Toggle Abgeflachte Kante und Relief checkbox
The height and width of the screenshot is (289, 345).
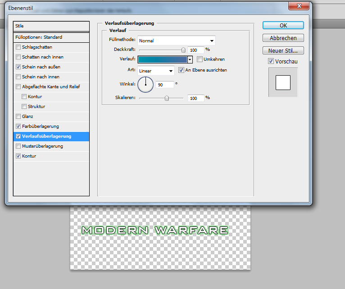pos(18,87)
